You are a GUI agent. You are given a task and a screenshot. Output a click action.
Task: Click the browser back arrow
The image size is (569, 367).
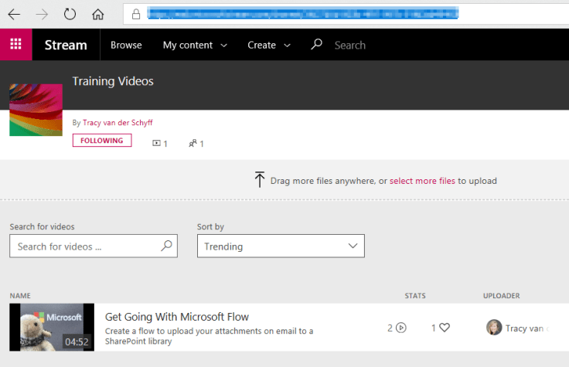(15, 14)
